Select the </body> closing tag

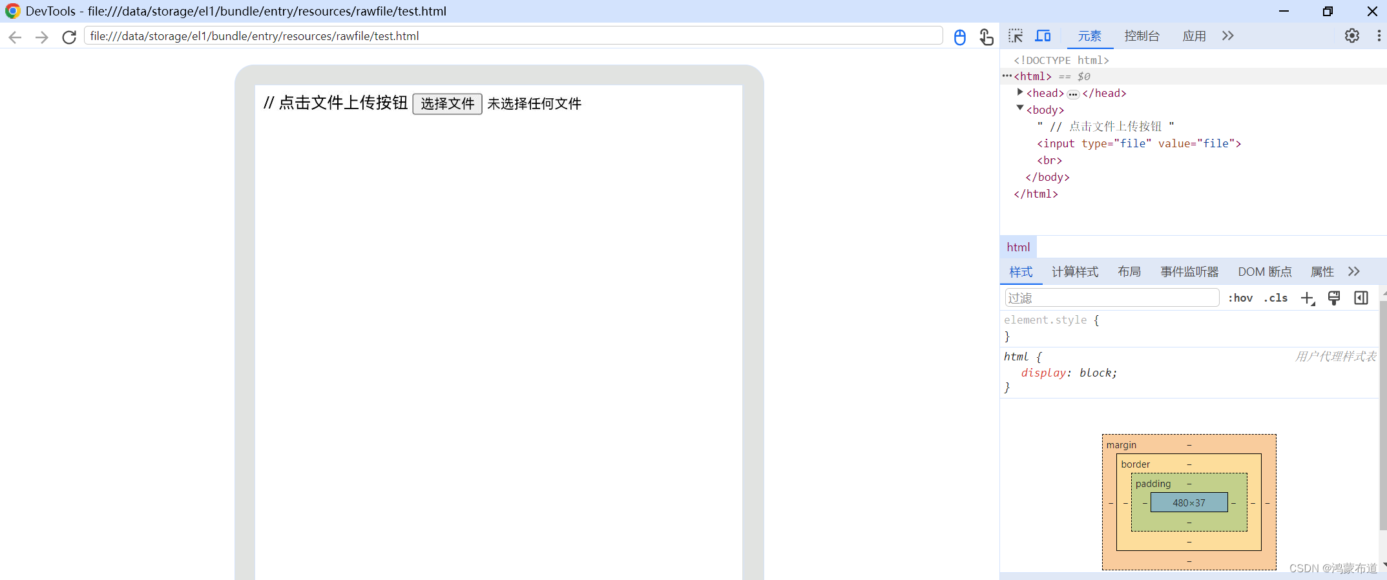(x=1047, y=177)
